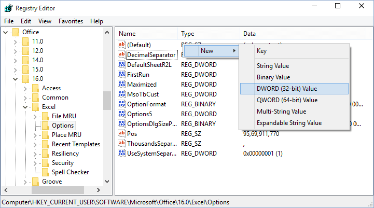Open the File menu
The image size is (374, 208).
pyautogui.click(x=9, y=21)
